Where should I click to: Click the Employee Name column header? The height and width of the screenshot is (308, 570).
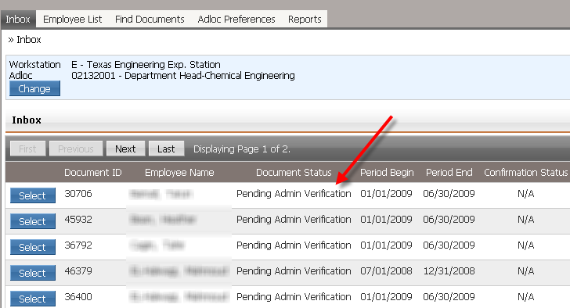coord(179,172)
